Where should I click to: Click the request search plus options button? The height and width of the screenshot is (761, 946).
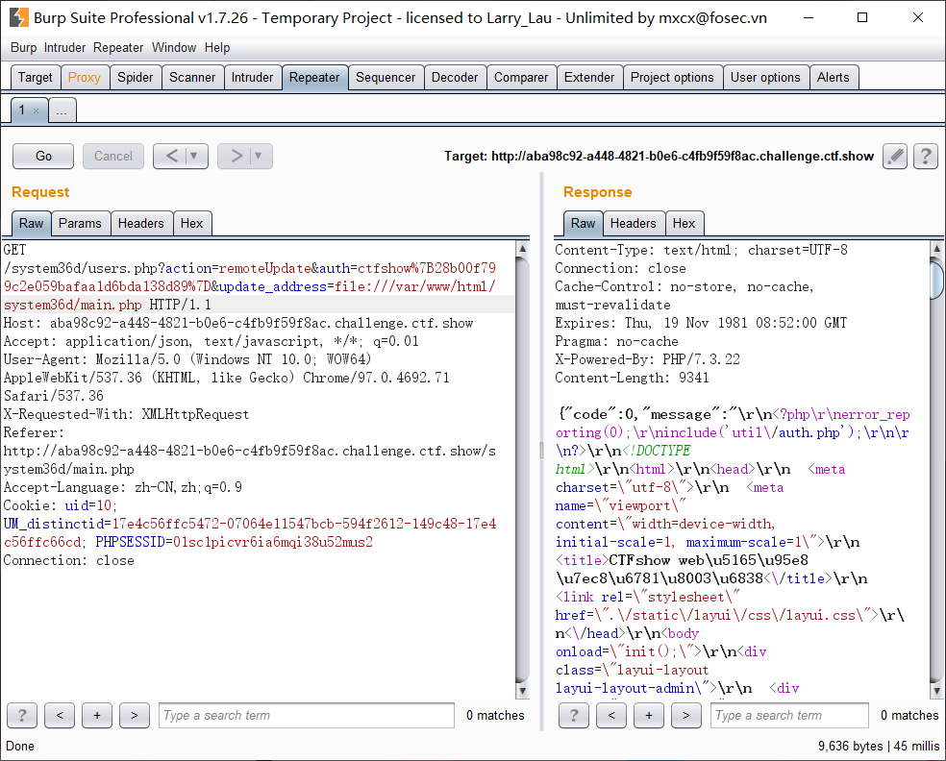(x=97, y=715)
